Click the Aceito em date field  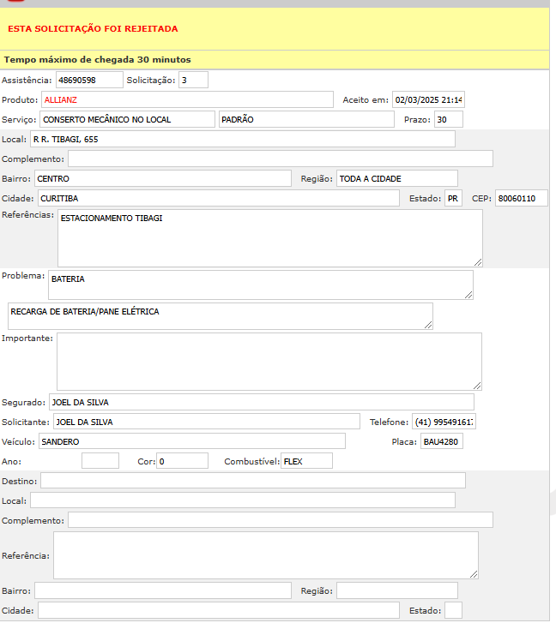pos(427,99)
